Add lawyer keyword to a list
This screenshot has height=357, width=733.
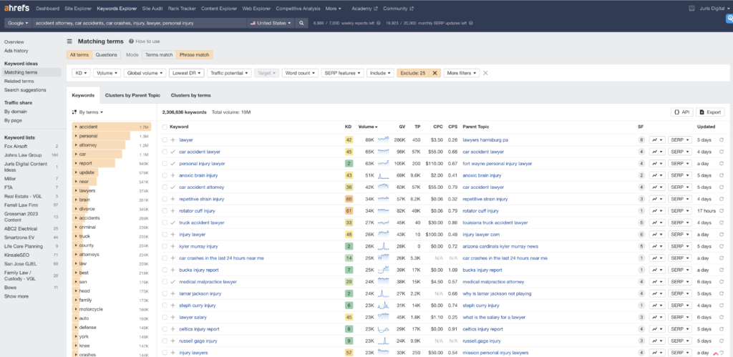tap(173, 140)
